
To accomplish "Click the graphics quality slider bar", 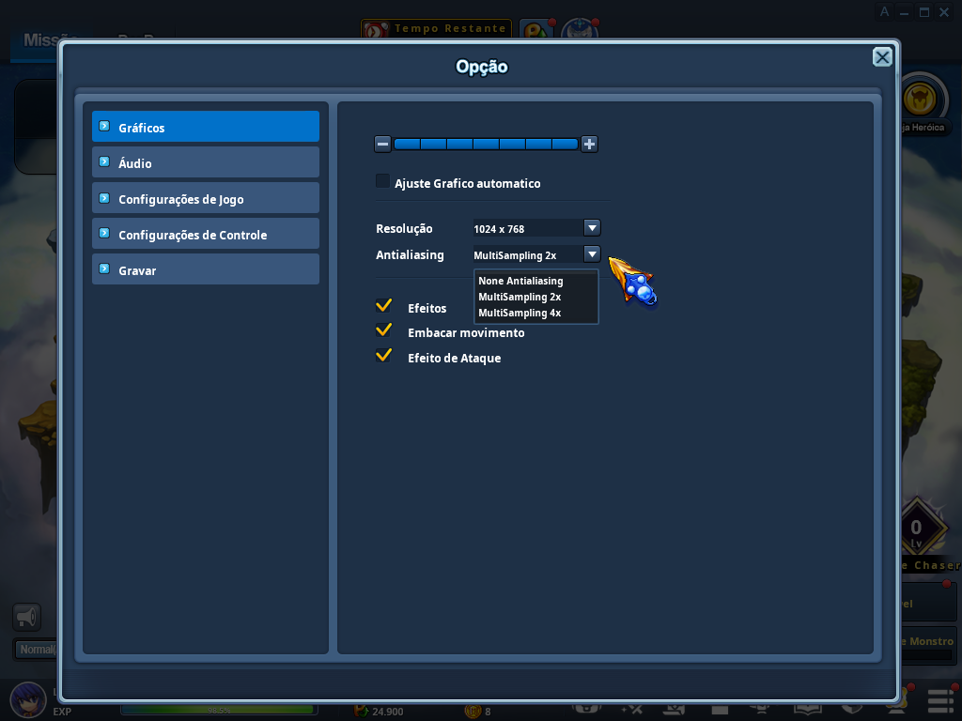I will pyautogui.click(x=485, y=144).
